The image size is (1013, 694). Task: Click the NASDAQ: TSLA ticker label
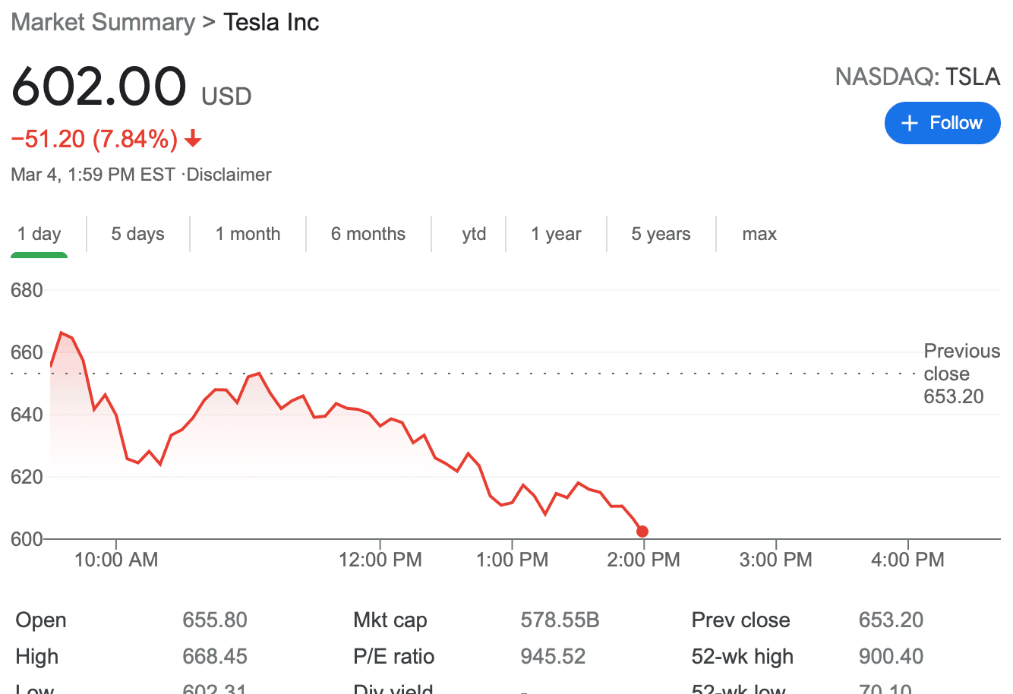coord(917,77)
